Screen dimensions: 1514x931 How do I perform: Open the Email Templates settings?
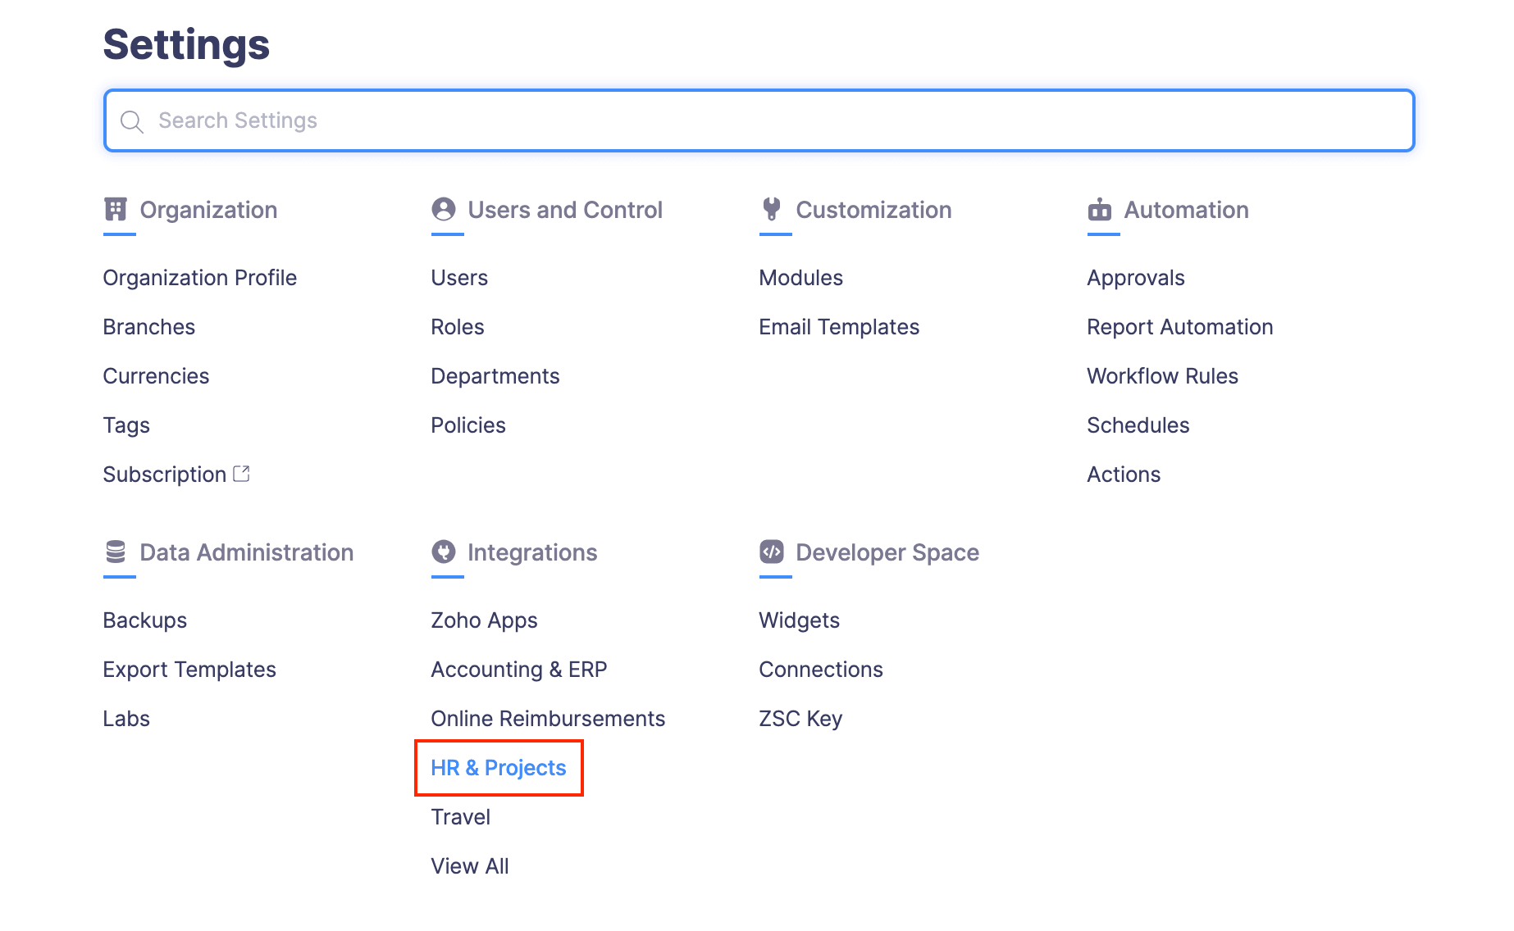839,326
